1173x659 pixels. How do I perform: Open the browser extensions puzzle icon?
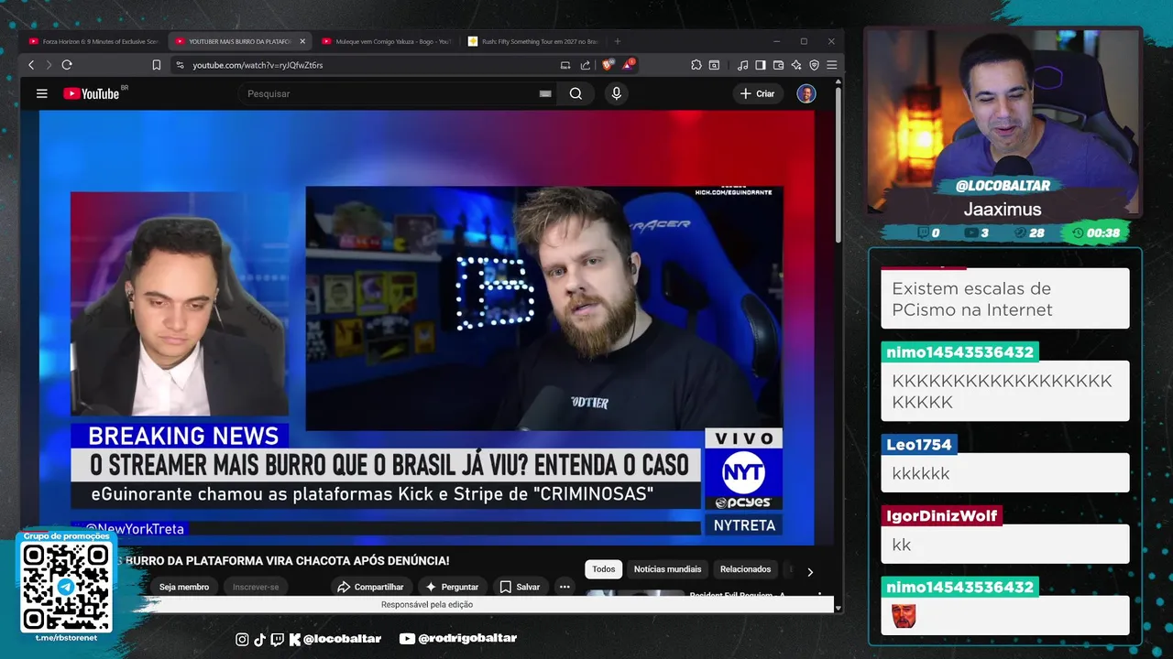click(696, 65)
